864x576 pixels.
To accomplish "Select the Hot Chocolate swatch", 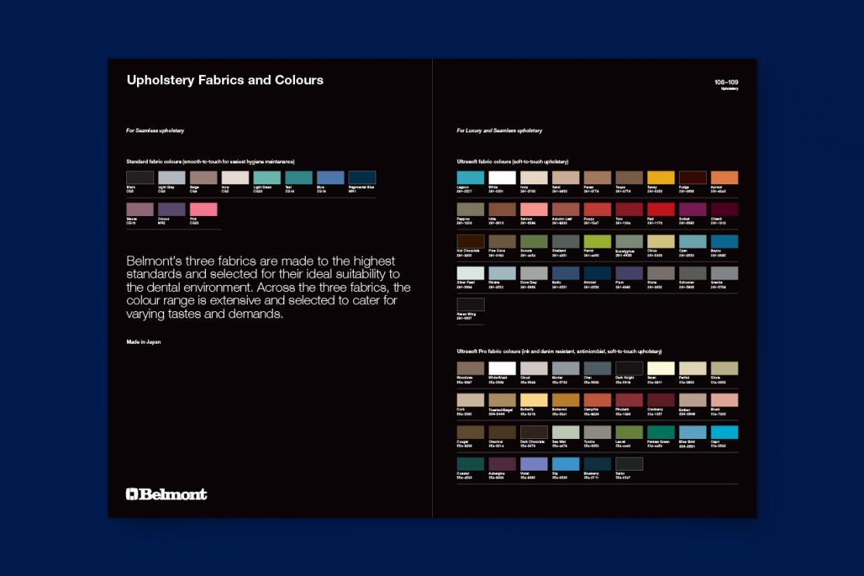I will (x=470, y=242).
